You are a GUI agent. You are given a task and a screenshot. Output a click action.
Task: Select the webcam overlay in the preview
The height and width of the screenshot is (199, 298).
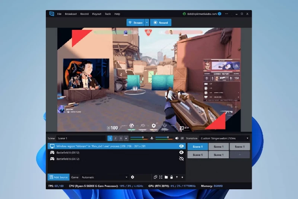(86, 74)
